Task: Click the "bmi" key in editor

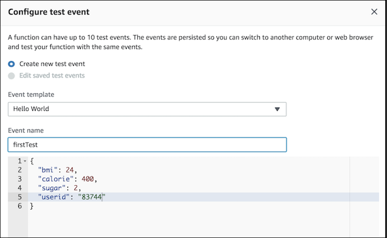Action: [48, 170]
